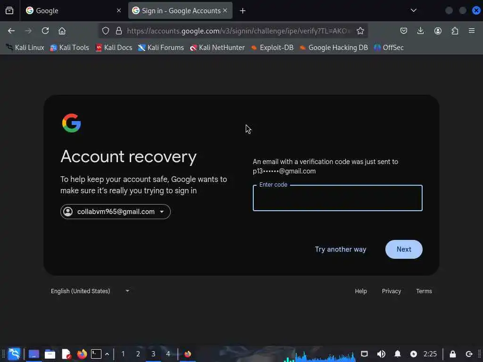
Task: Switch to workspace 4
Action: point(168,354)
